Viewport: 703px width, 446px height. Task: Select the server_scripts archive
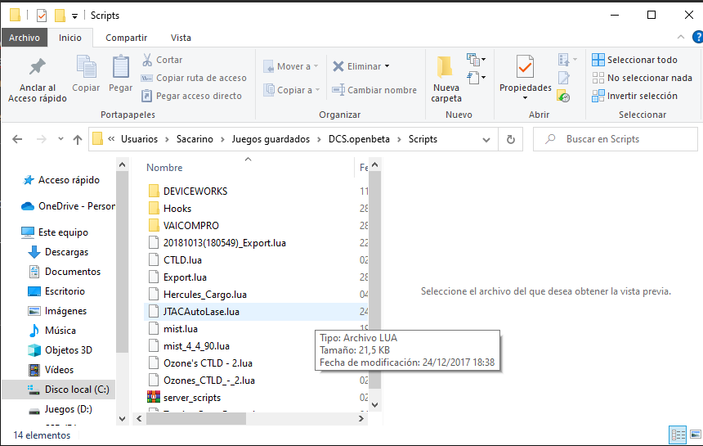pos(192,398)
